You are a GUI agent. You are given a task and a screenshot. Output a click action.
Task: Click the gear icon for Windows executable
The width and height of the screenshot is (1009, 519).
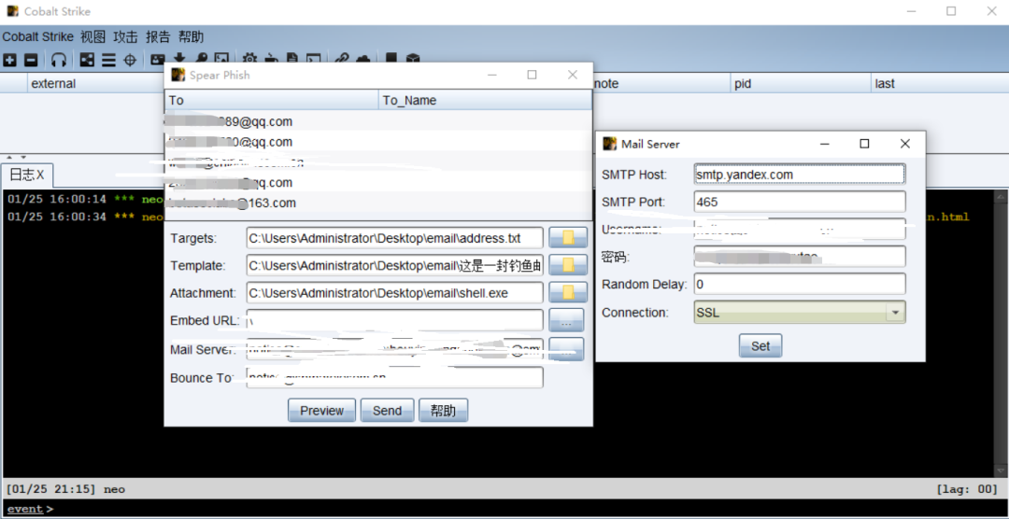click(249, 57)
